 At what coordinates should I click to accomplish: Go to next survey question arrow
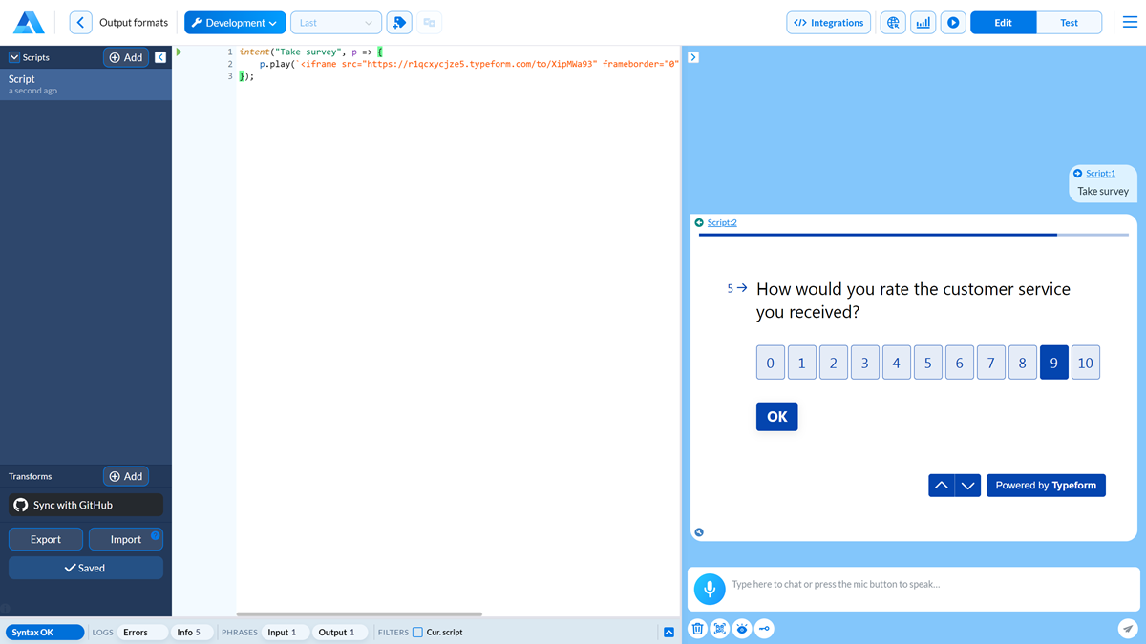[968, 486]
